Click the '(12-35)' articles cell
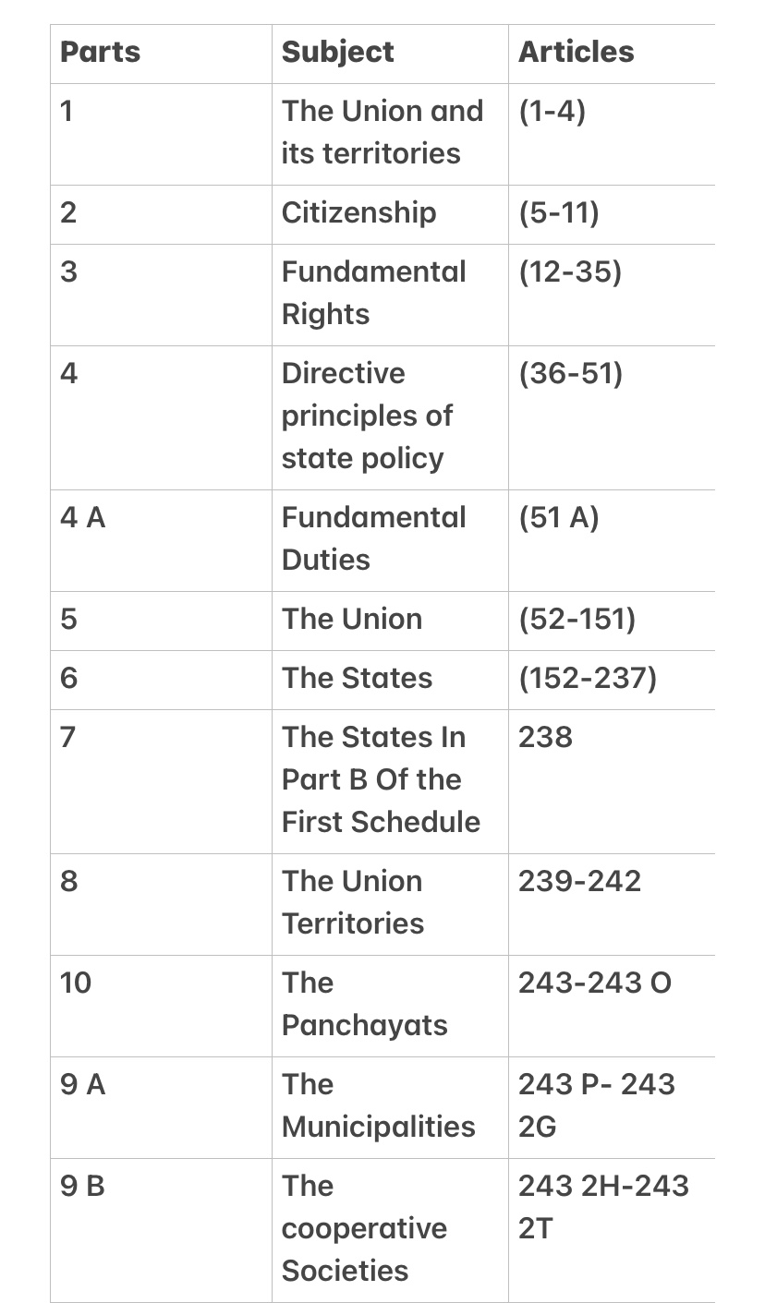The image size is (765, 1303). (x=570, y=271)
